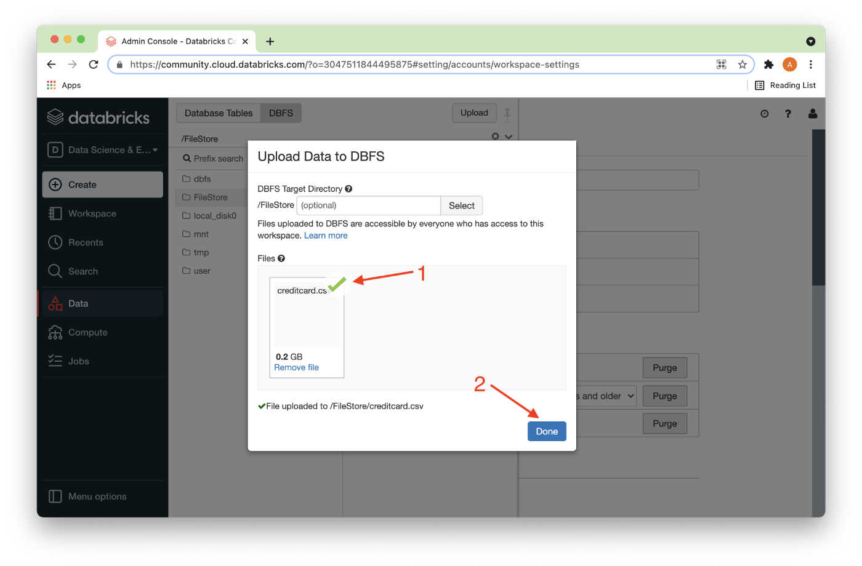This screenshot has height=566, width=862.
Task: Select the Admin Console browser tab
Action: point(177,41)
